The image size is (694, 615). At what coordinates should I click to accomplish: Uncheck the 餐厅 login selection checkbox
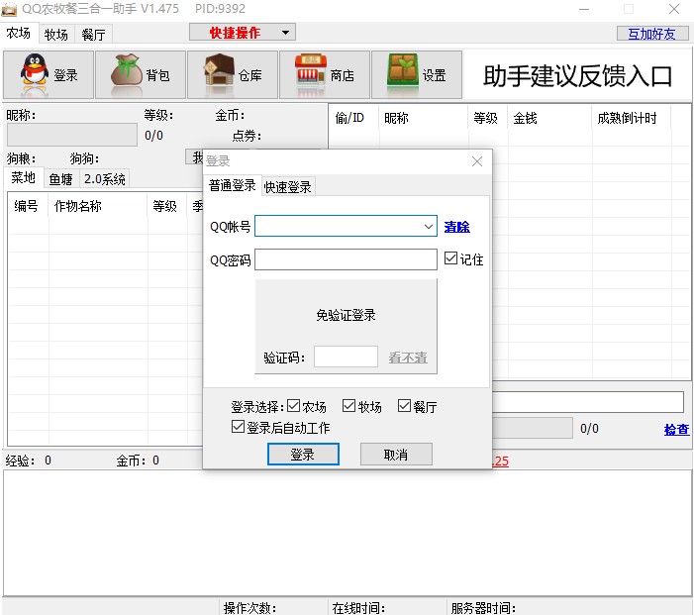pos(404,406)
